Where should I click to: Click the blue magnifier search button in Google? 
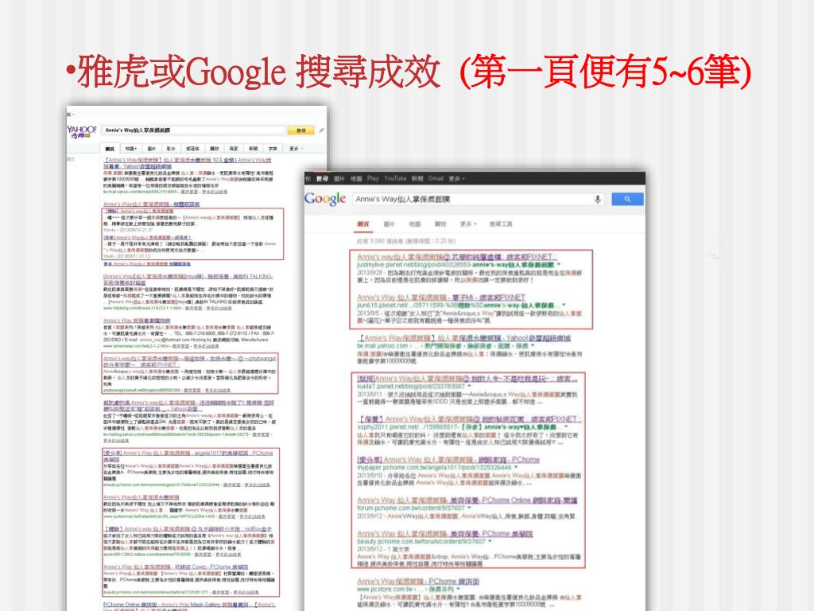[x=627, y=199]
